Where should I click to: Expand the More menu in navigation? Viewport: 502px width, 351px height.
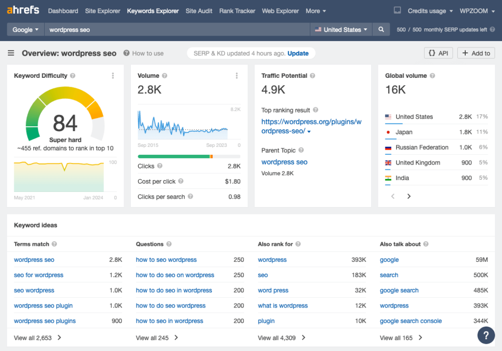(316, 11)
